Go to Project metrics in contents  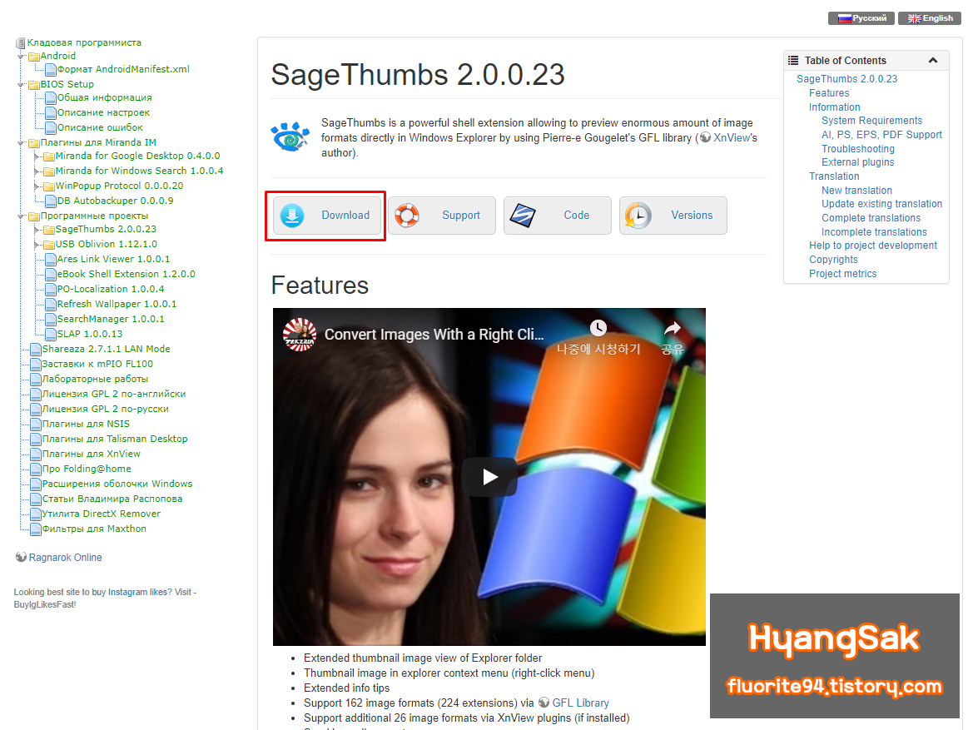pos(842,274)
